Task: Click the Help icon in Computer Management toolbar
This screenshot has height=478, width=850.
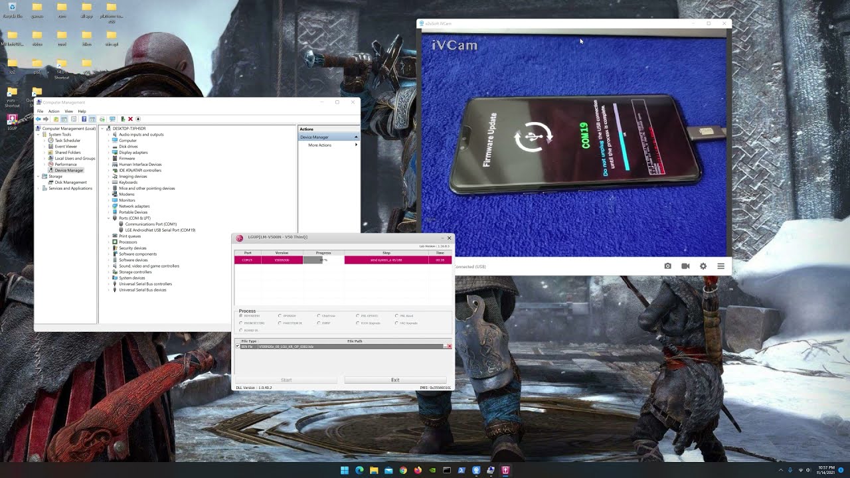Action: point(84,119)
